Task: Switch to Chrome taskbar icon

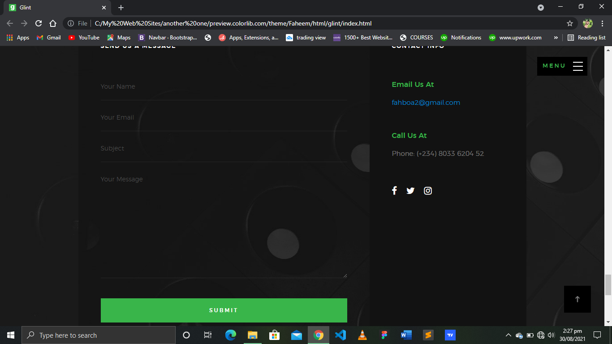Action: pos(319,335)
